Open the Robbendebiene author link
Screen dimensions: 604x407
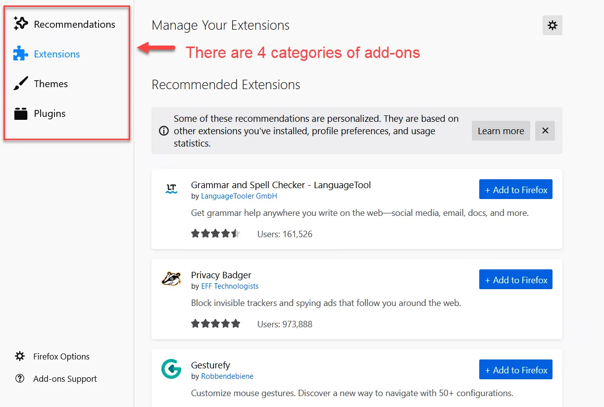pyautogui.click(x=227, y=376)
